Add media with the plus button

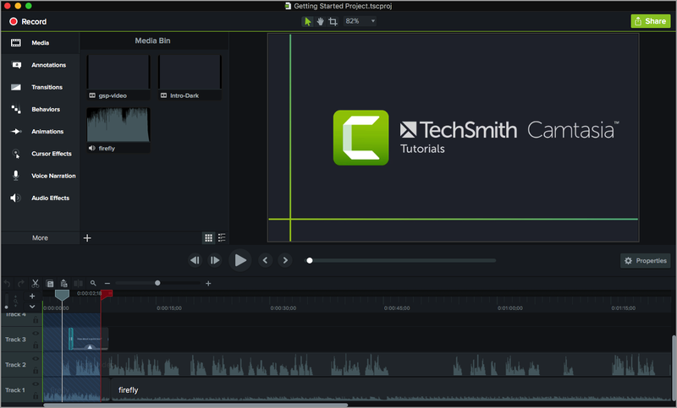point(87,238)
